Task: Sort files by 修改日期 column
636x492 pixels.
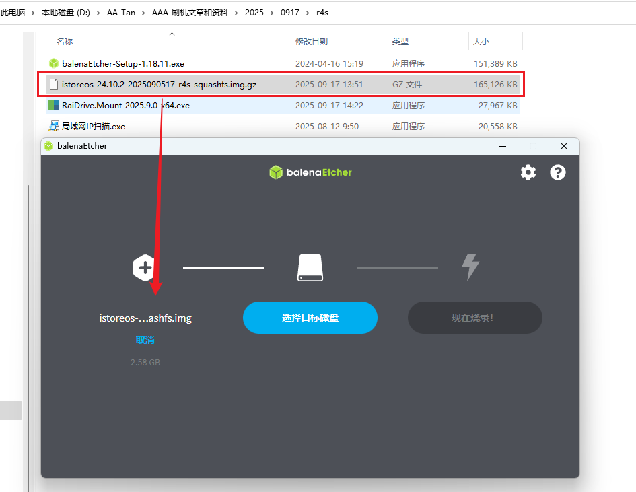Action: click(312, 41)
